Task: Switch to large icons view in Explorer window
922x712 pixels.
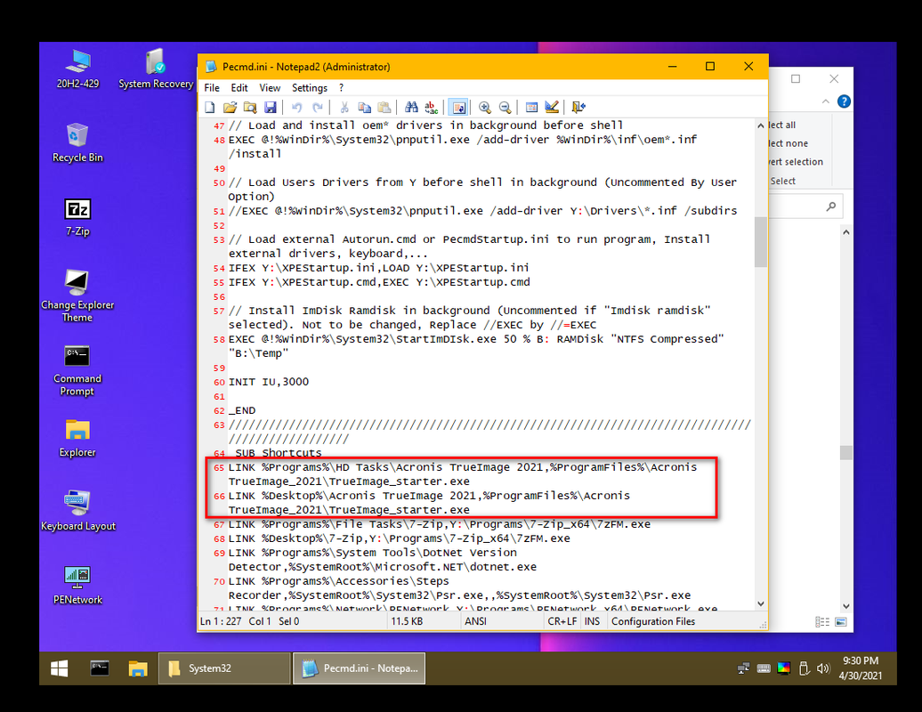Action: pos(841,622)
